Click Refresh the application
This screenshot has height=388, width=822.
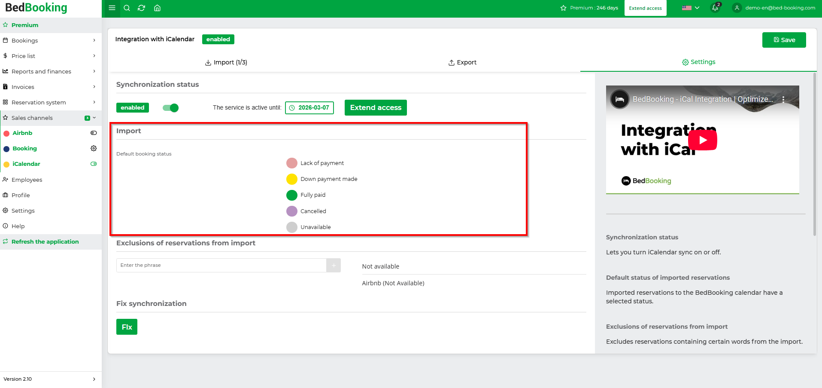pyautogui.click(x=51, y=241)
